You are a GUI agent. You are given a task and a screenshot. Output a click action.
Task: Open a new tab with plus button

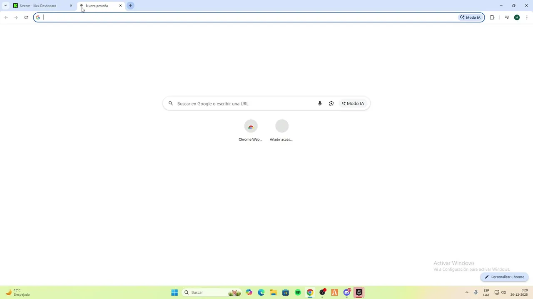point(130,6)
